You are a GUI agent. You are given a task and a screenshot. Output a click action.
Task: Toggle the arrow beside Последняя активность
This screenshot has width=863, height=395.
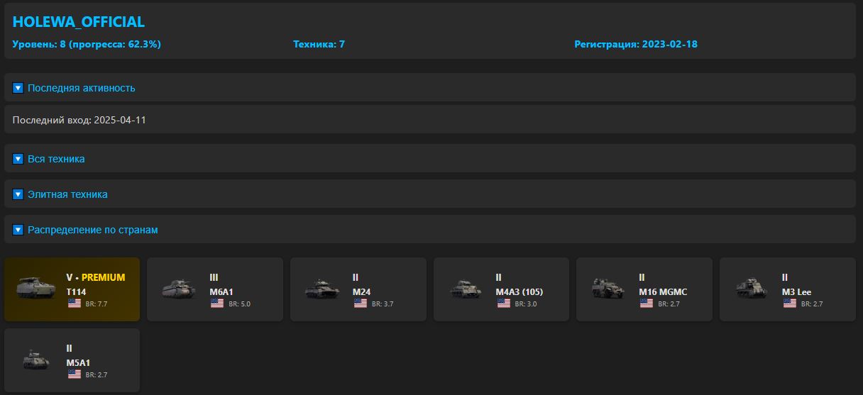click(18, 88)
